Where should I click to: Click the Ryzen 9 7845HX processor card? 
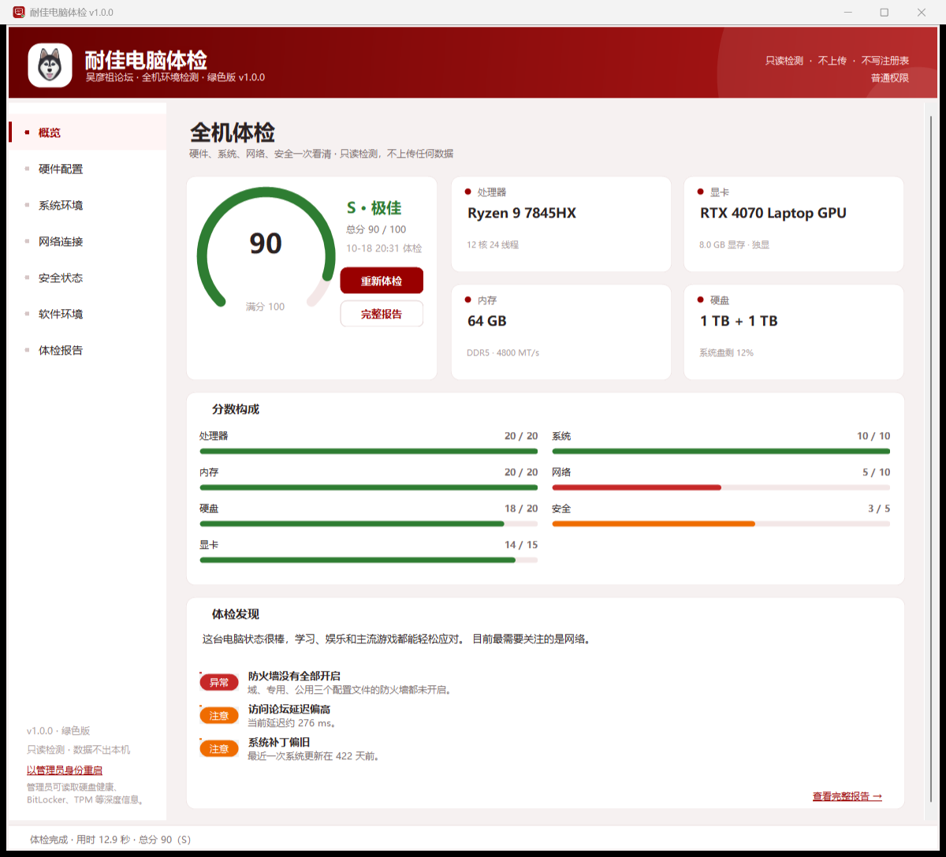[x=561, y=224]
